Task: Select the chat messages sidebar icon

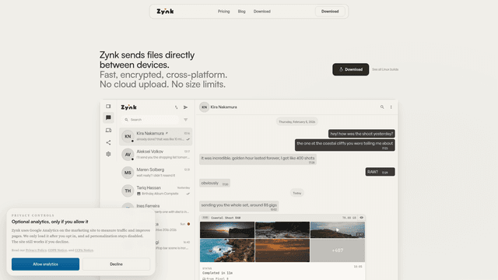Action: [x=108, y=117]
